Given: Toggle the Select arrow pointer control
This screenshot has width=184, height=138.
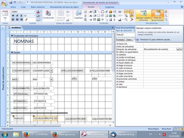Looking at the screenshot, I should pos(132,12).
